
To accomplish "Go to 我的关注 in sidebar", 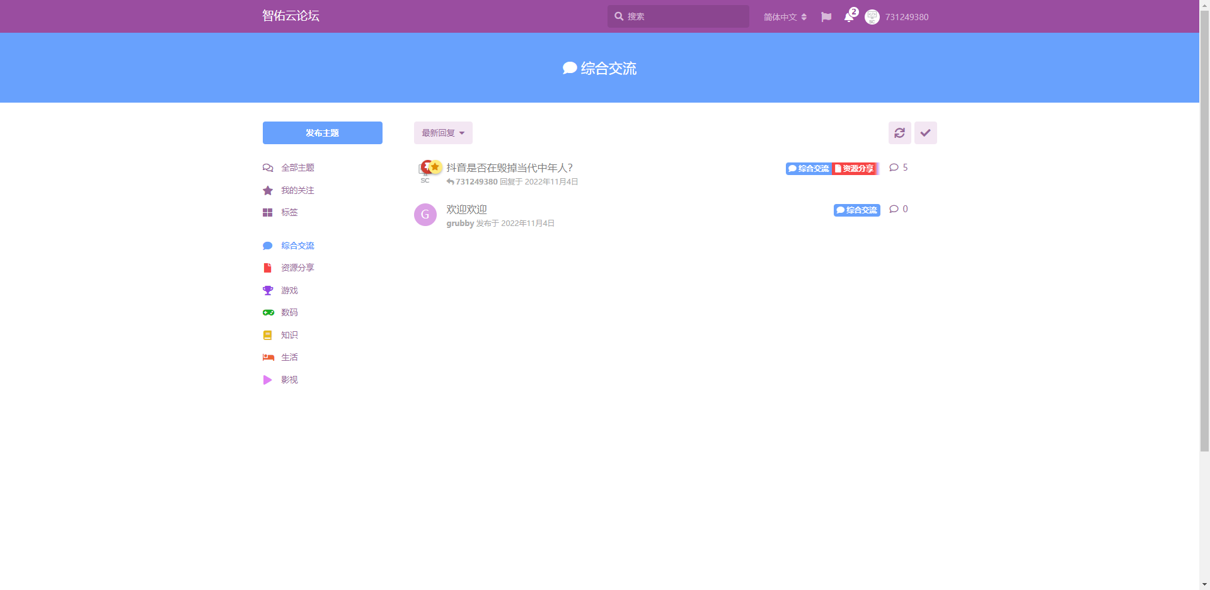I will [297, 190].
